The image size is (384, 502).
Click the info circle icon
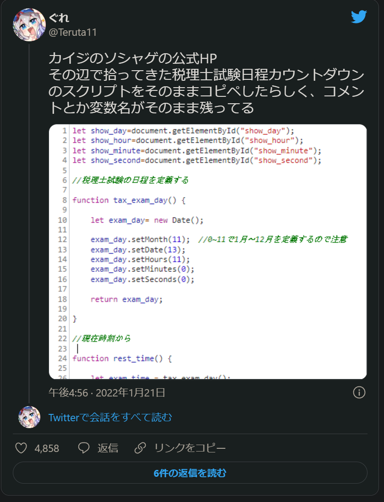coord(359,392)
